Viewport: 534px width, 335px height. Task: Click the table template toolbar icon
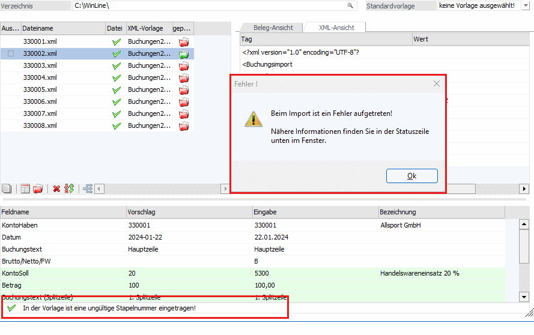(x=25, y=189)
